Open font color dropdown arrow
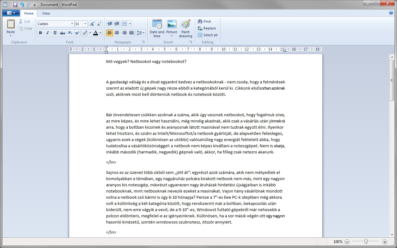397x248 pixels. [x=100, y=33]
